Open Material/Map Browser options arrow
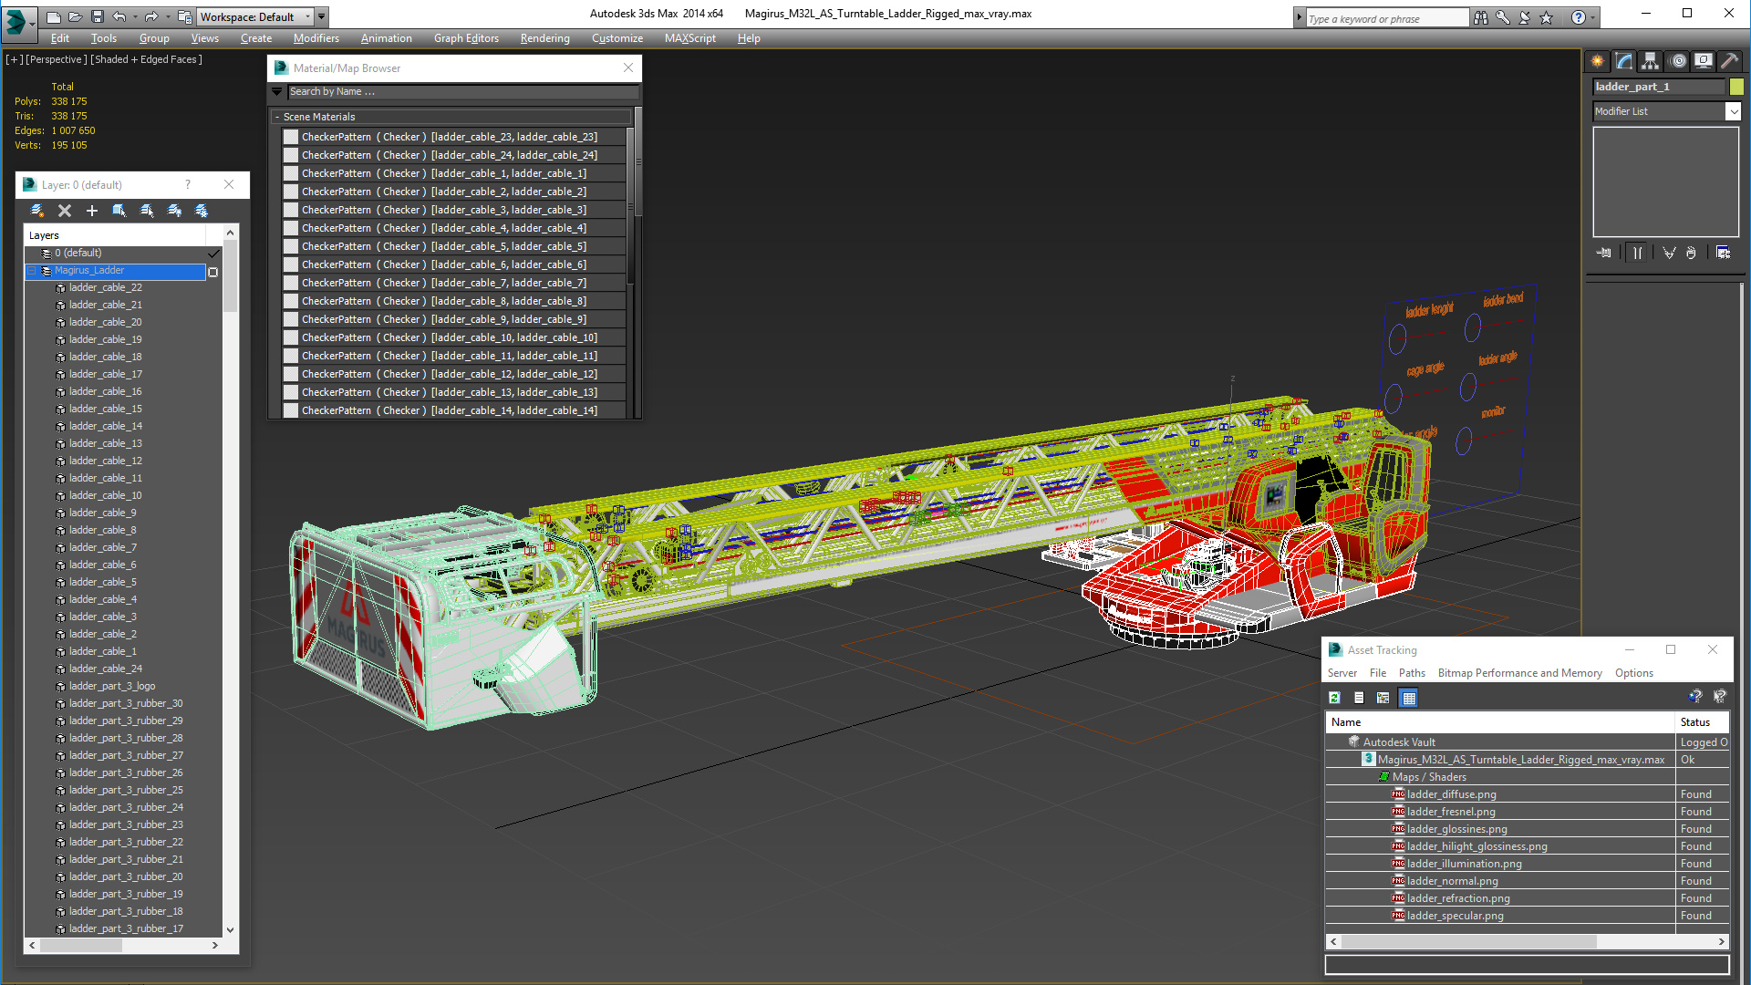The width and height of the screenshot is (1751, 985). (277, 92)
